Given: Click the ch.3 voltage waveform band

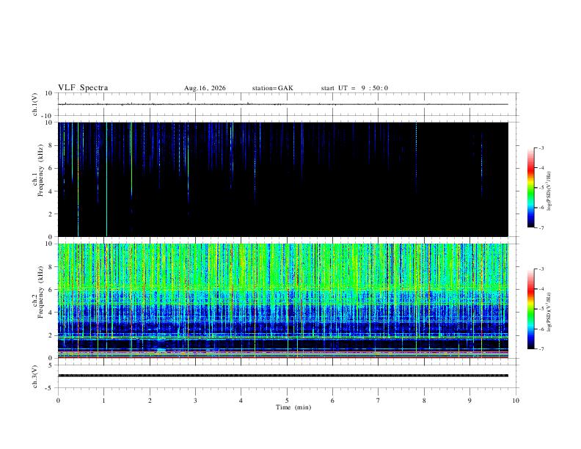Looking at the screenshot, I should [282, 376].
